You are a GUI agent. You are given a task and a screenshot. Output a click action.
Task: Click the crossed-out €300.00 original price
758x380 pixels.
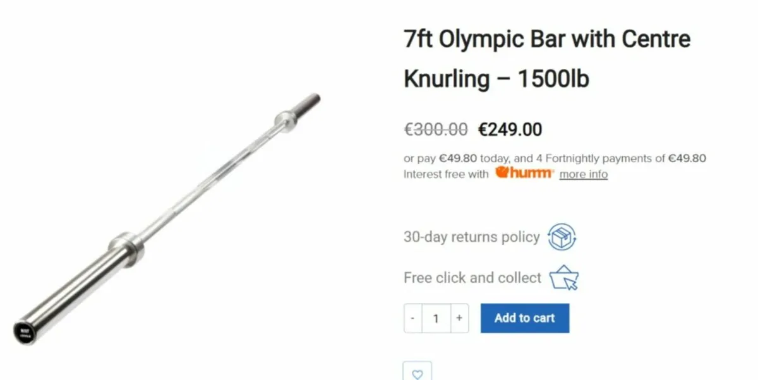click(436, 129)
